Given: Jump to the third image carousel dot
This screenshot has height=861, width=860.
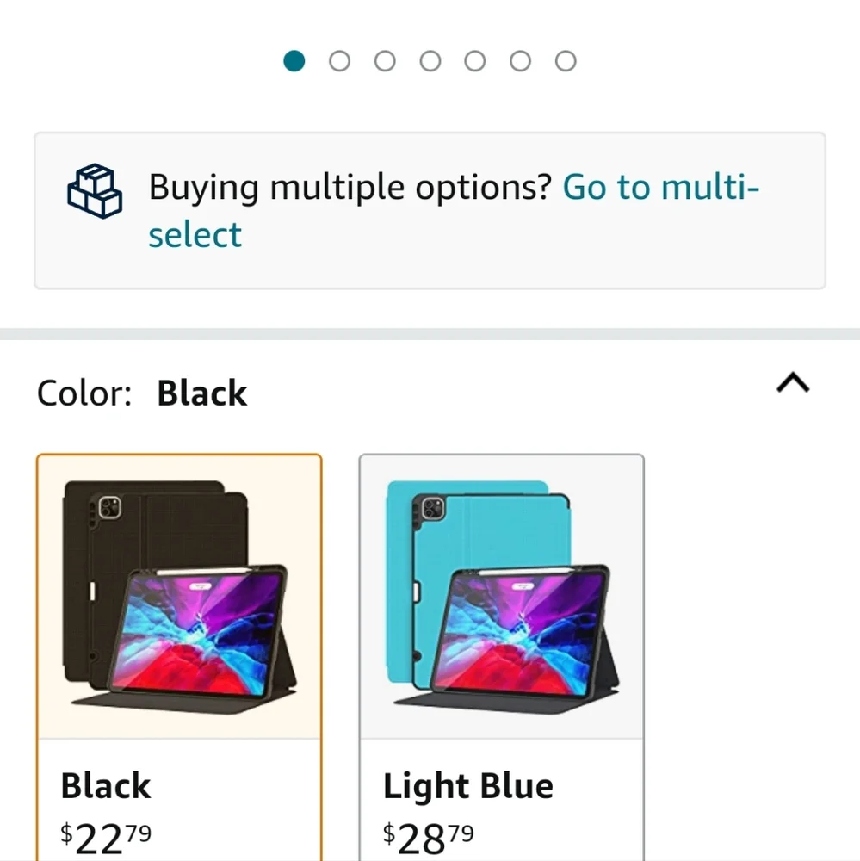Looking at the screenshot, I should click(385, 61).
